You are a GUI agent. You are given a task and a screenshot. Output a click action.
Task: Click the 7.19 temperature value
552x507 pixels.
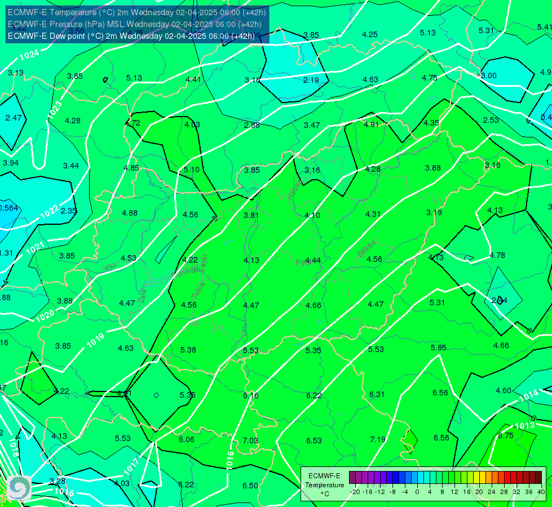378,439
